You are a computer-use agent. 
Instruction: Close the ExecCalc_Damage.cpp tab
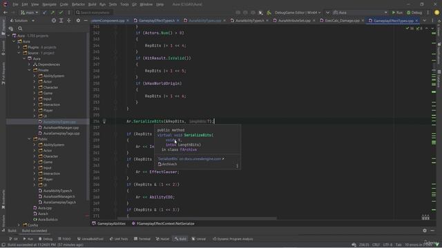point(363,21)
